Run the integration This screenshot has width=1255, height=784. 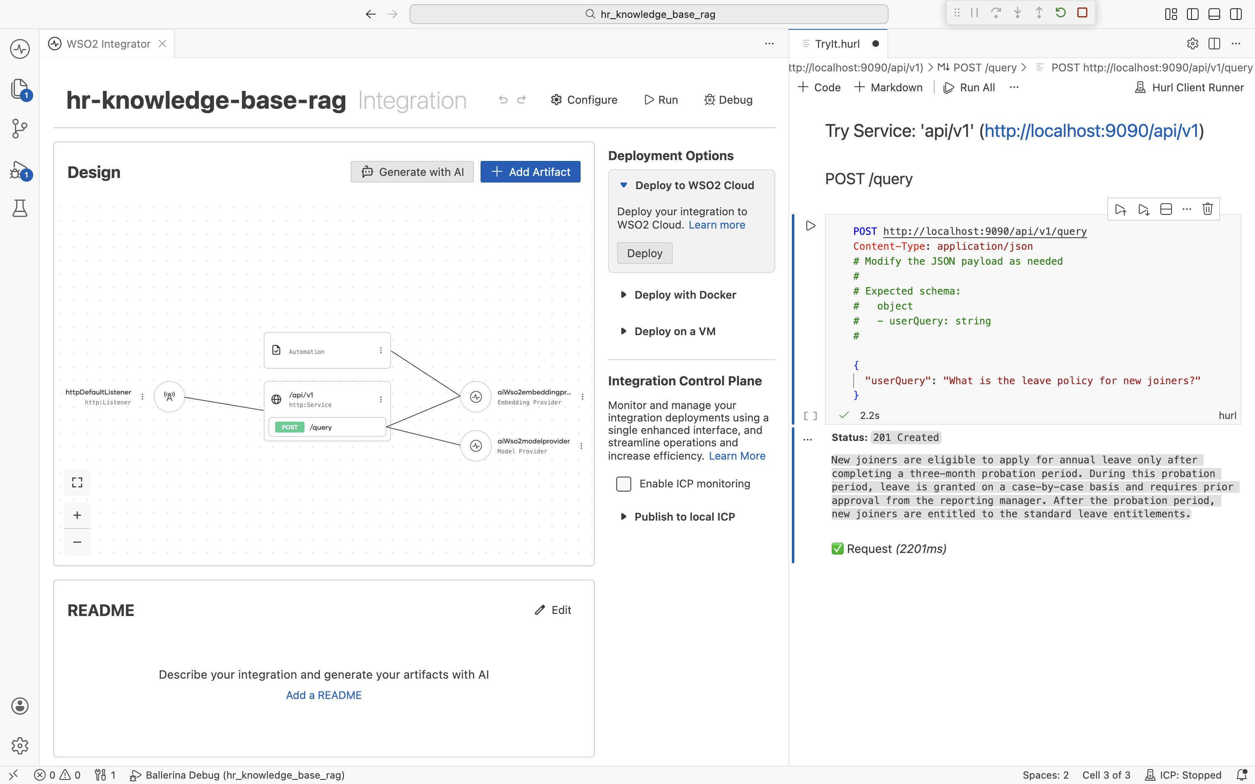pos(661,100)
